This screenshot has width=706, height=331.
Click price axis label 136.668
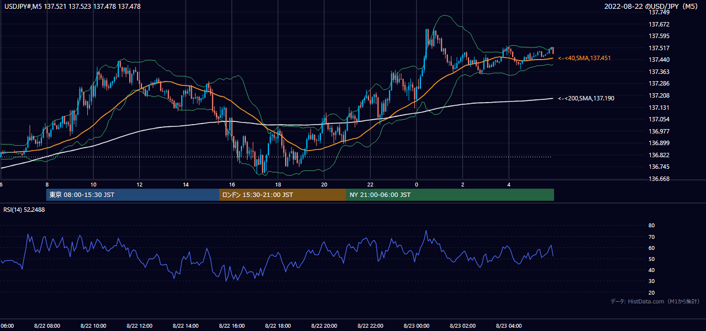[658, 179]
